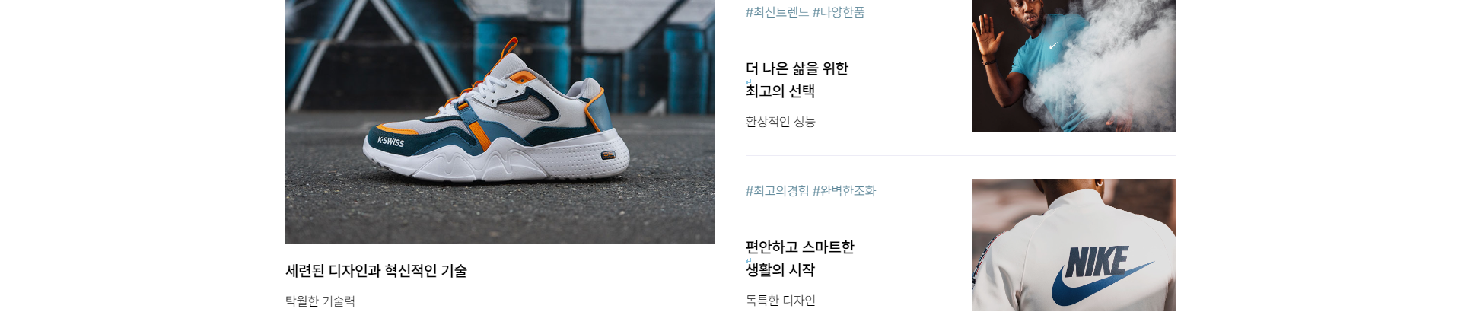
Task: Click the small return arrow before 생활의 시작
Action: tap(749, 261)
